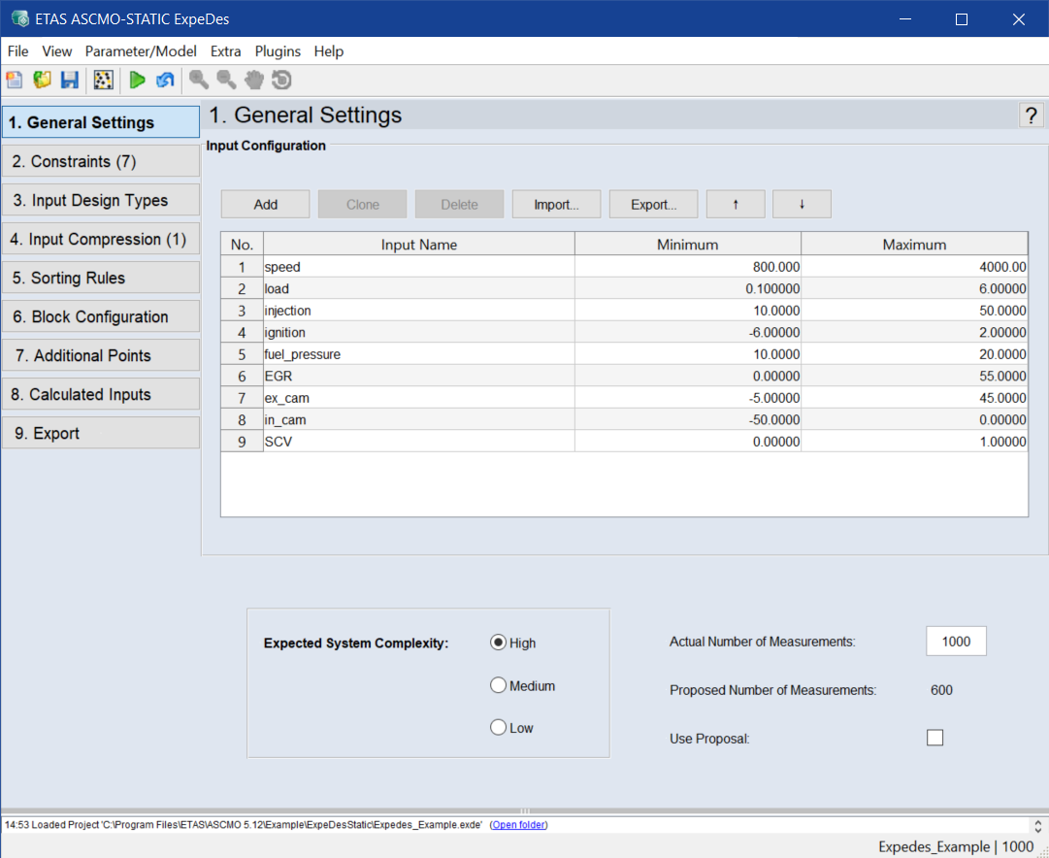Click the dotted design points icon
The width and height of the screenshot is (1049, 858).
coord(103,81)
